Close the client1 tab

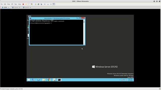(x=20, y=7)
